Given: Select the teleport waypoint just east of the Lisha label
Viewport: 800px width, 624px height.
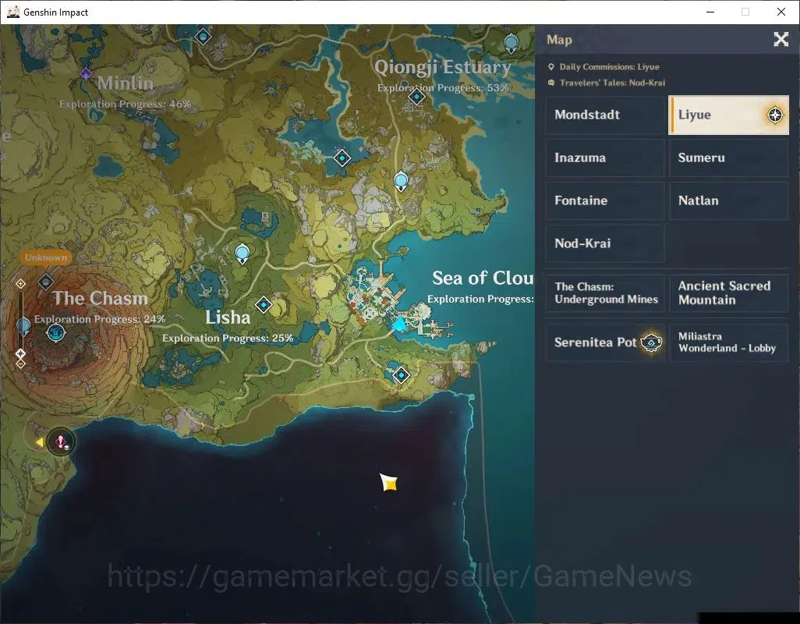Looking at the screenshot, I should coord(264,305).
